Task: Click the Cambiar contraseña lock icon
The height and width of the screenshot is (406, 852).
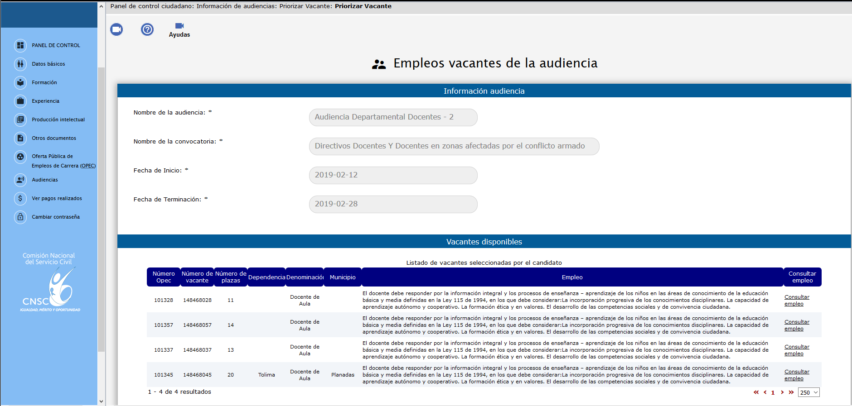Action: (x=20, y=217)
